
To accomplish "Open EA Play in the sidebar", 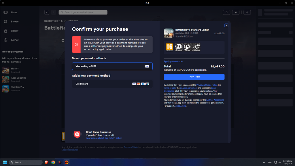I will tap(15, 40).
